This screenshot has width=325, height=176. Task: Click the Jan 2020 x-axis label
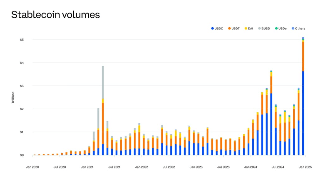tap(32, 167)
